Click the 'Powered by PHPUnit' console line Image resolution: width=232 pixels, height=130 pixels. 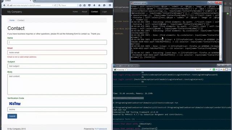click(148, 114)
